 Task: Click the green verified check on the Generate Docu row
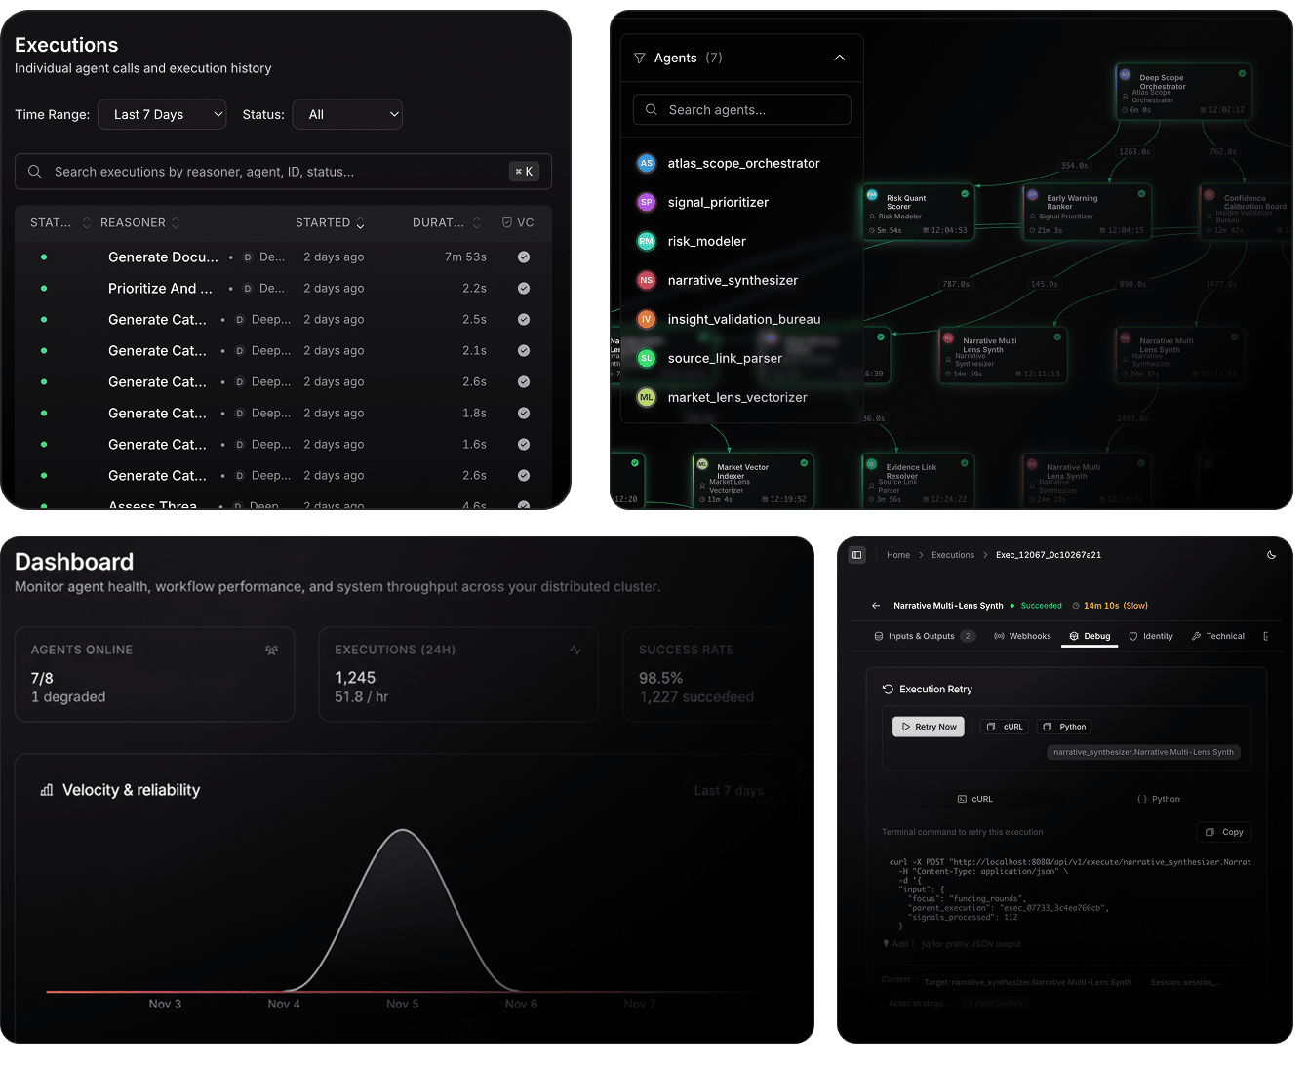[524, 257]
